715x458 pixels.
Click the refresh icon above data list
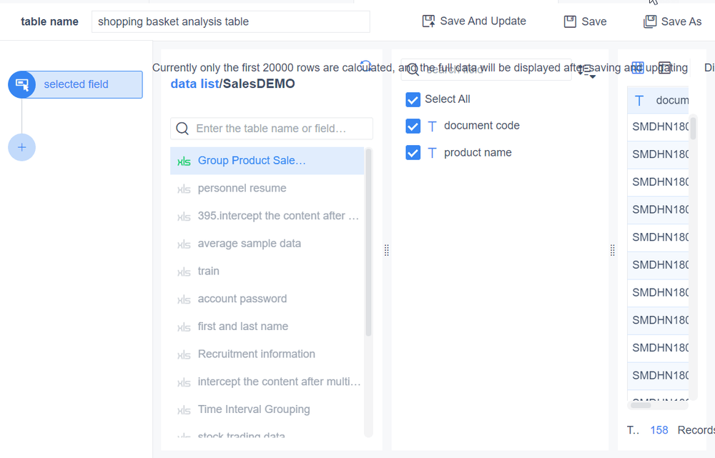(365, 66)
